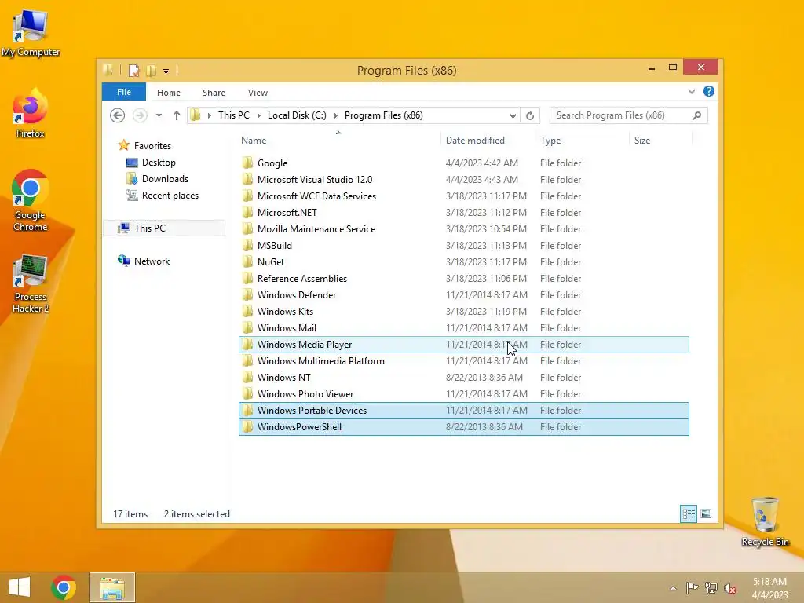Screen dimensions: 804x603
Task: Click the Properties quick access toolbar icon
Action: coord(133,70)
